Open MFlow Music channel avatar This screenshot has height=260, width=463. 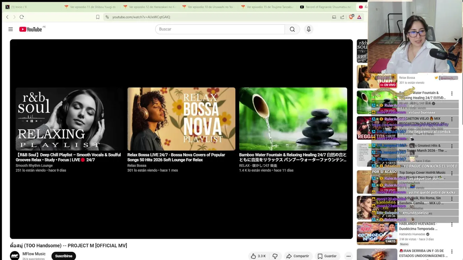[x=14, y=256]
